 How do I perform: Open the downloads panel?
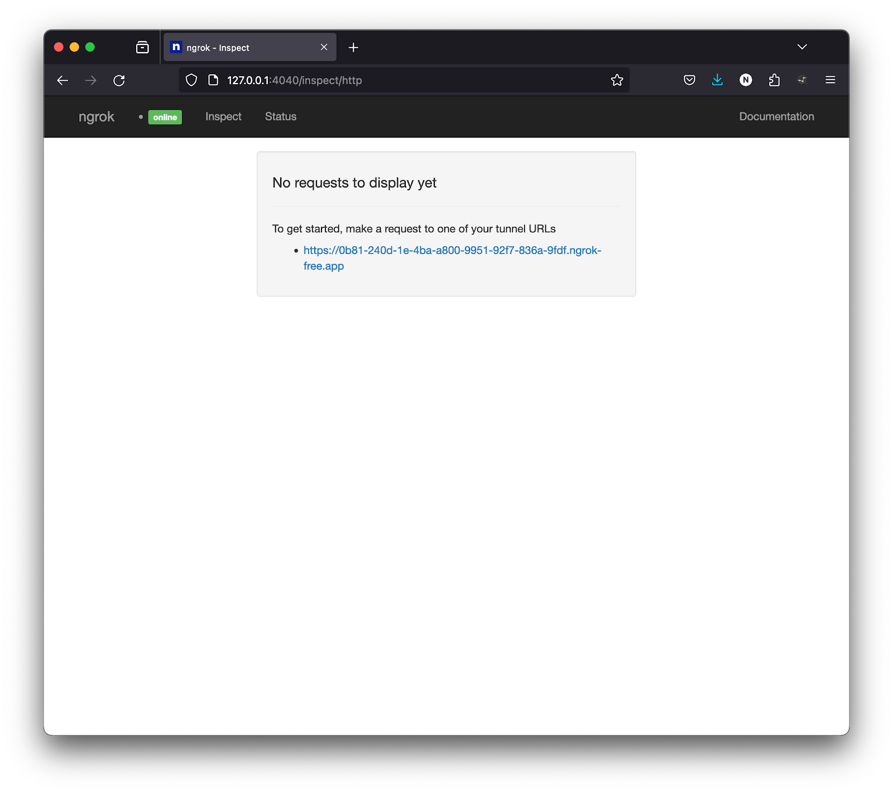click(717, 80)
